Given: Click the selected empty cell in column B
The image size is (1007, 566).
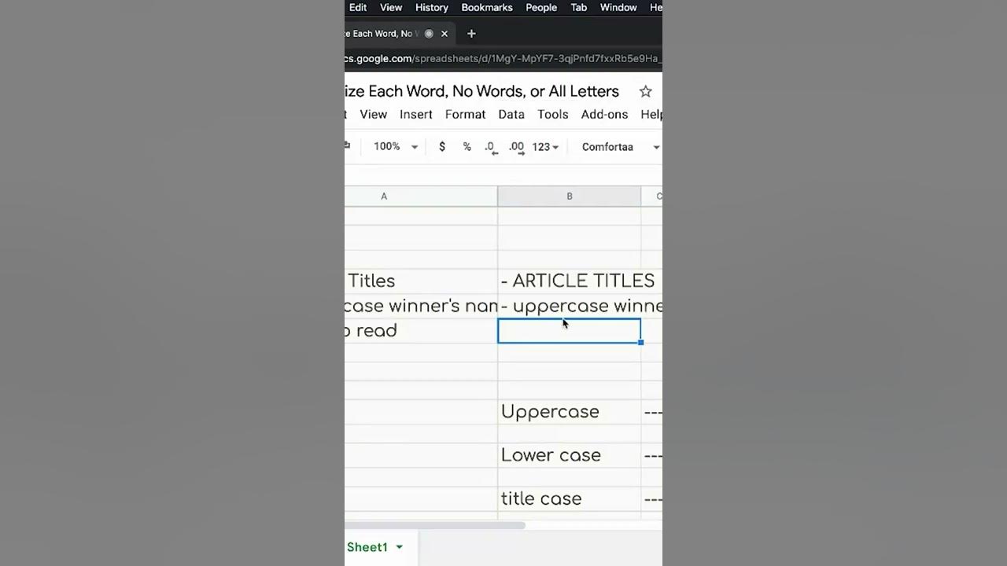Looking at the screenshot, I should click(570, 331).
